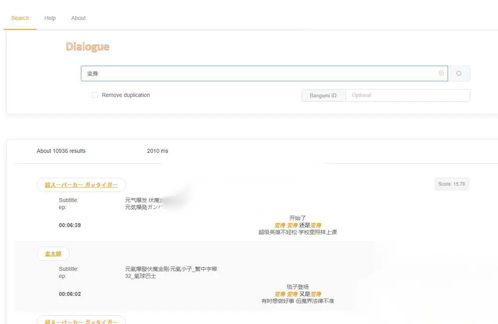
Task: Open the first 超スーパーカー ガッタイガー link
Action: tap(81, 185)
